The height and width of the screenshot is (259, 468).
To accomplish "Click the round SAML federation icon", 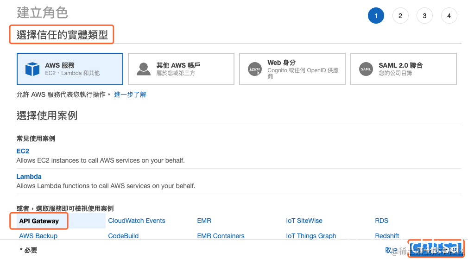I will click(366, 69).
